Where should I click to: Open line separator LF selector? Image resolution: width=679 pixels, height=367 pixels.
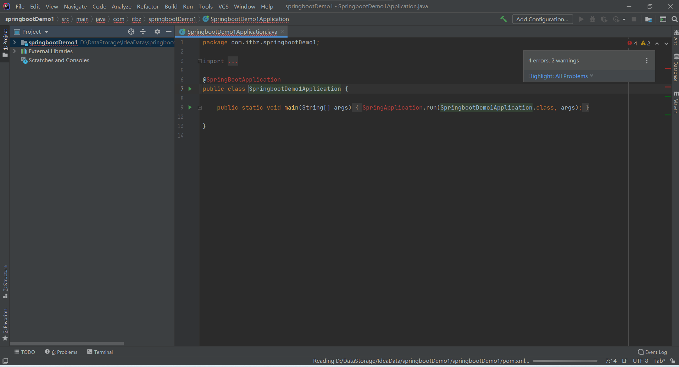tap(625, 361)
